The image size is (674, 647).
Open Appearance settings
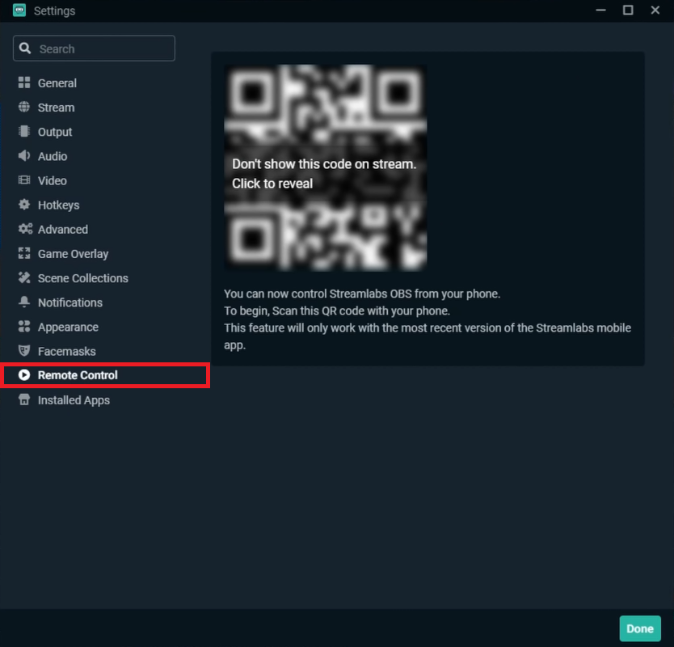(x=68, y=328)
